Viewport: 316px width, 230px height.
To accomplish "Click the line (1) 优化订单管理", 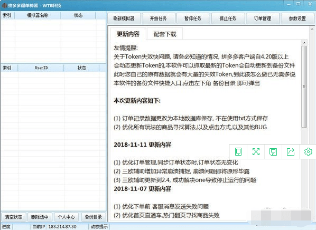I will (x=176, y=162).
